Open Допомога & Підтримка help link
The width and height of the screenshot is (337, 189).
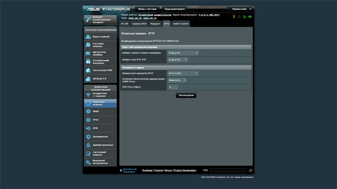pyautogui.click(x=130, y=170)
